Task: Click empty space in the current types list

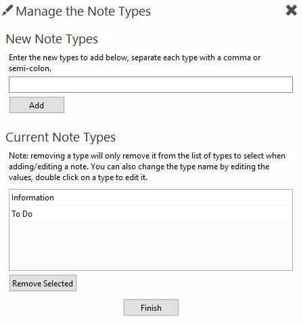Action: point(151,246)
